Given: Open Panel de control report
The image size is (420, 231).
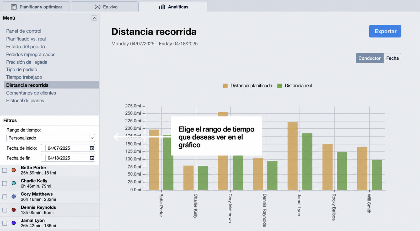Looking at the screenshot, I should click(24, 31).
